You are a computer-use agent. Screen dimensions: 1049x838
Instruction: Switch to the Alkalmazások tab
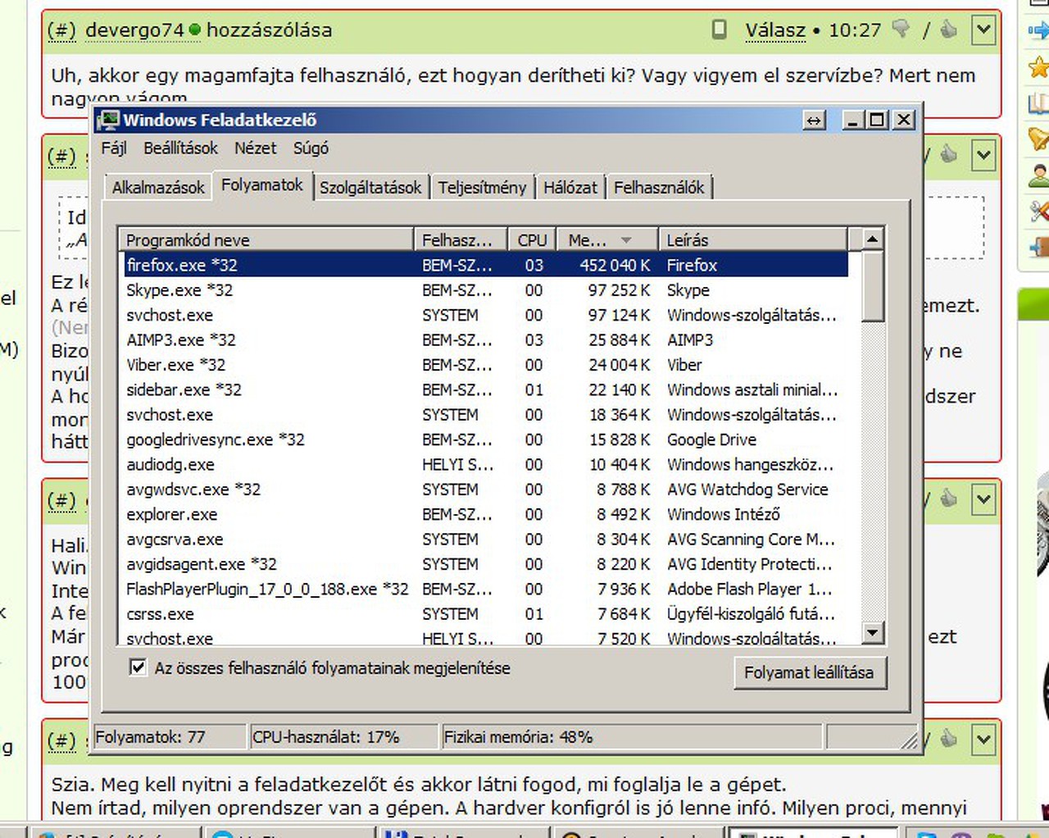point(158,188)
